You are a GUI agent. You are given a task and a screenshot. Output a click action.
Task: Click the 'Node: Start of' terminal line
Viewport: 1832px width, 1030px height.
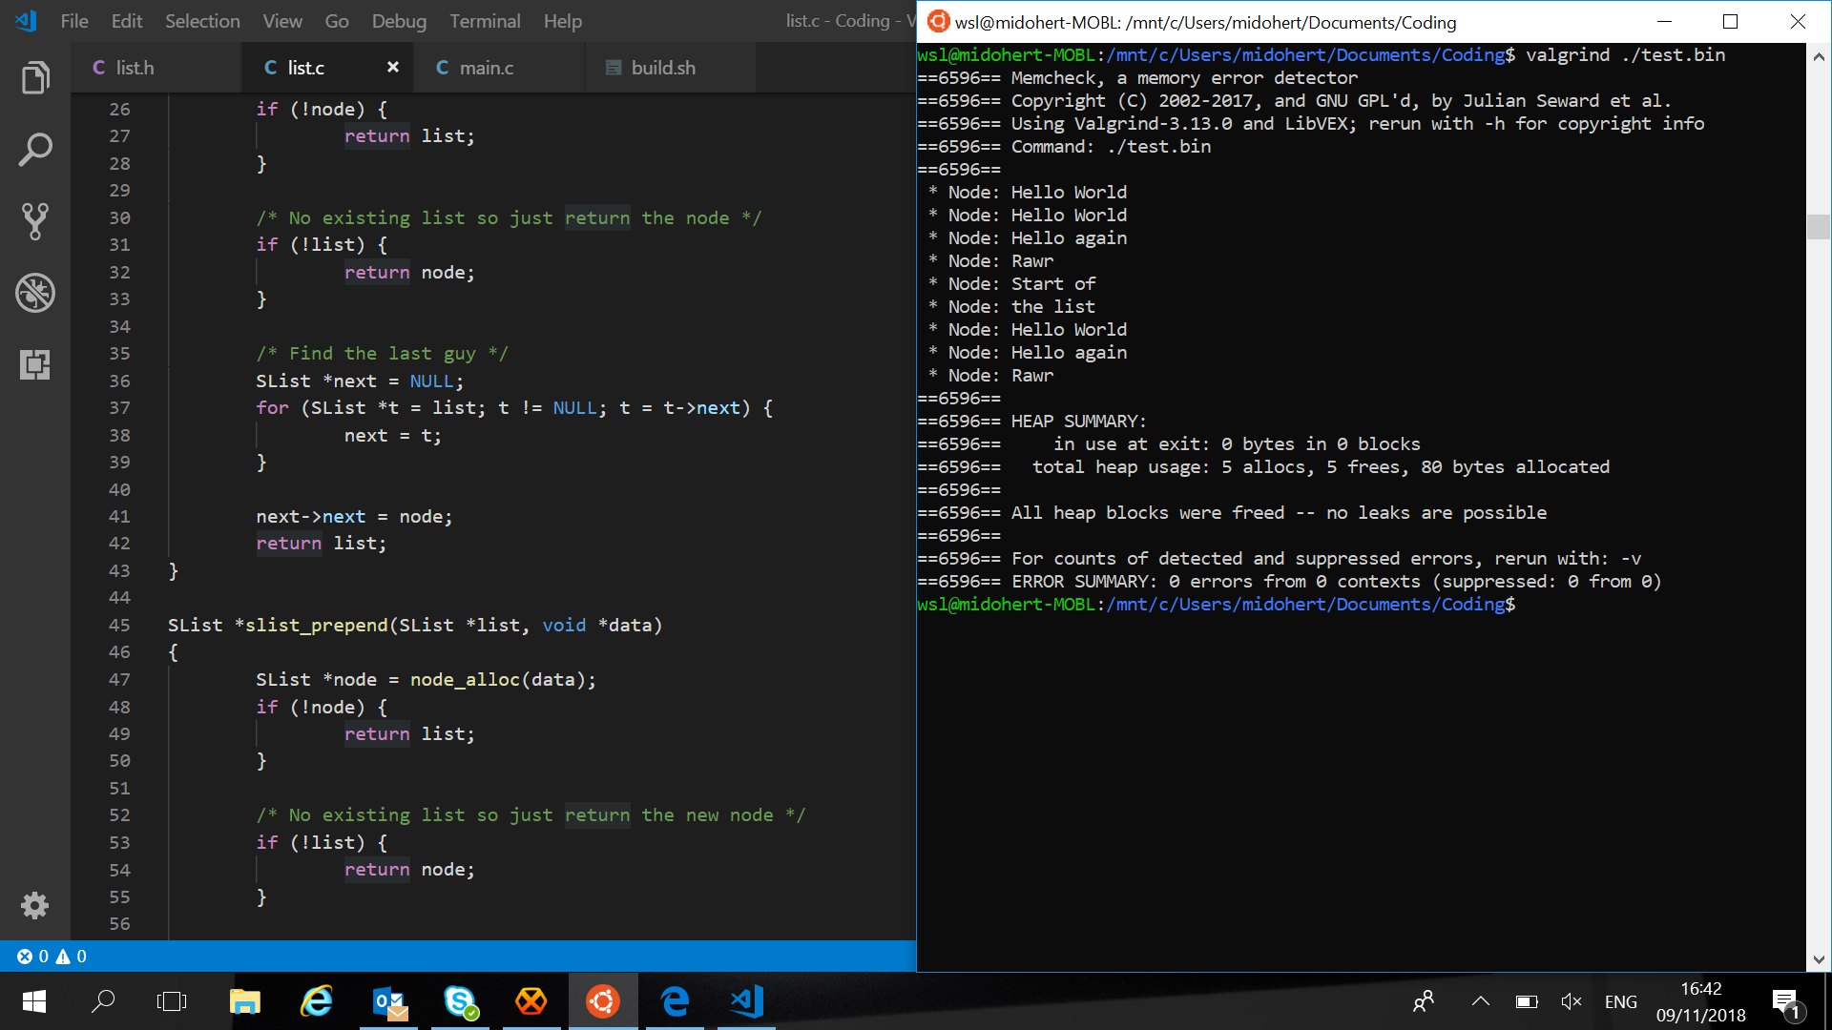click(x=1011, y=283)
